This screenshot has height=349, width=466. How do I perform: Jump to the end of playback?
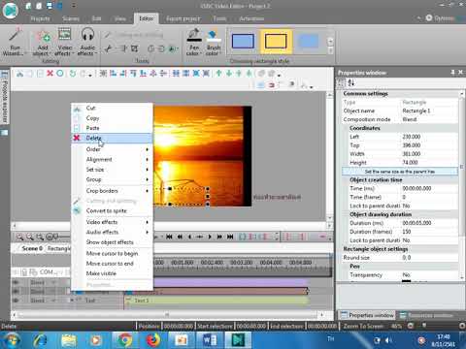(230, 237)
